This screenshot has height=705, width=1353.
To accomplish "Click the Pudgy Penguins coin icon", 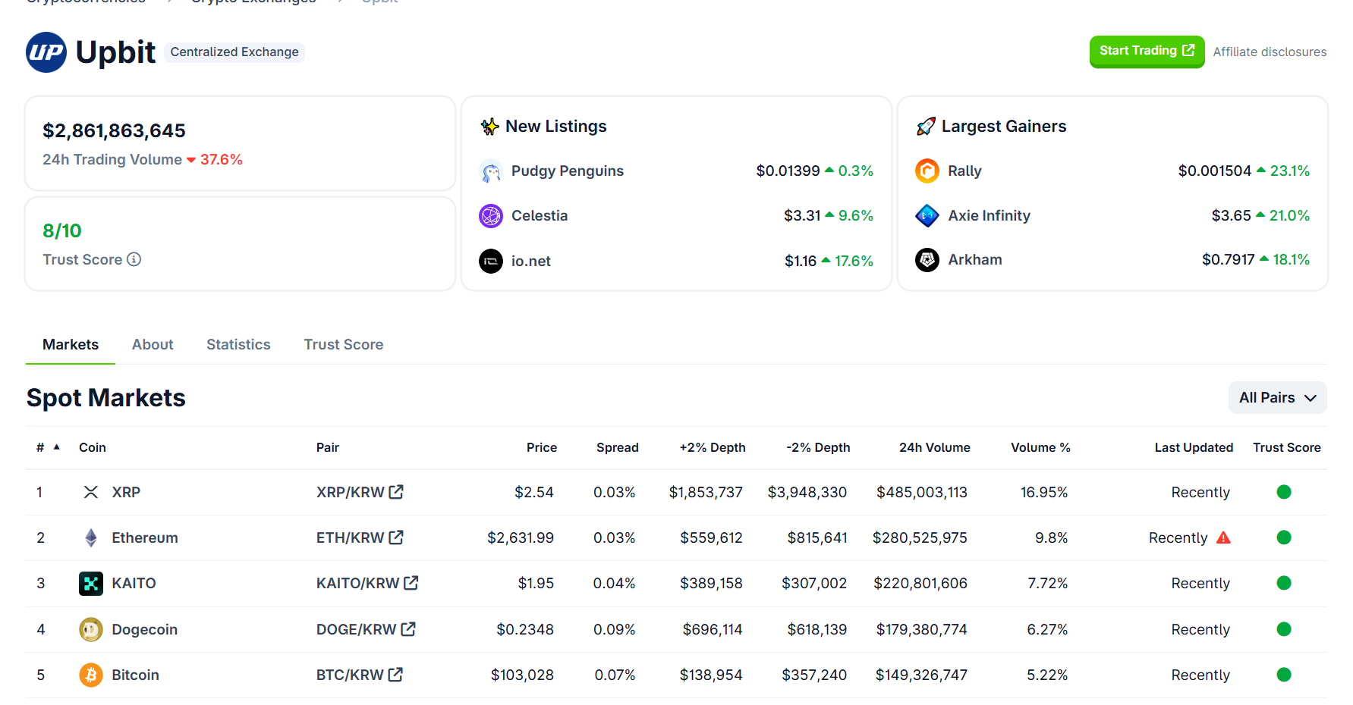I will tap(491, 171).
